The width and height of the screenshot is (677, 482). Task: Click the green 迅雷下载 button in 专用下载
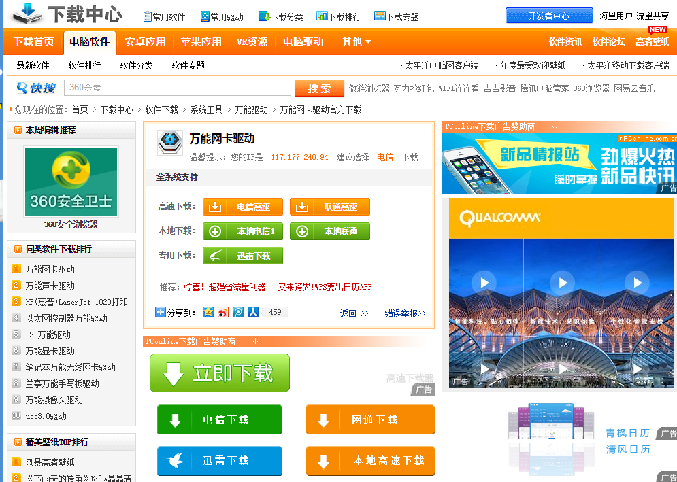pyautogui.click(x=243, y=256)
